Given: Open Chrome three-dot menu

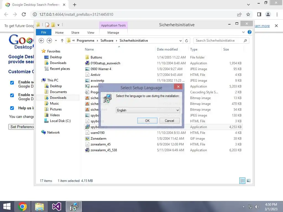Looking at the screenshot, I should tap(277, 14).
